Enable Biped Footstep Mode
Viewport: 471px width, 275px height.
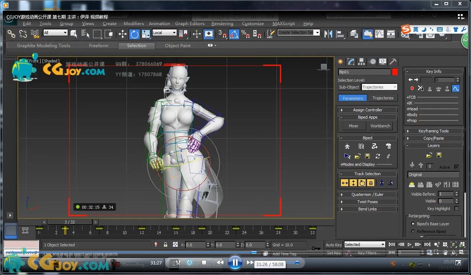[x=361, y=147]
